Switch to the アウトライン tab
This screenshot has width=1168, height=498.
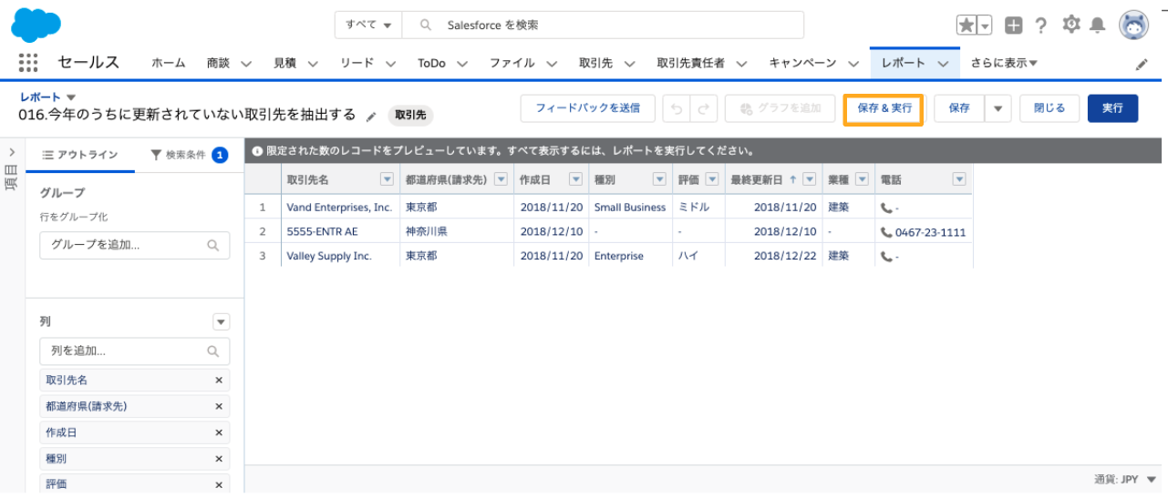tap(80, 156)
